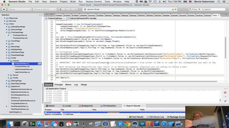229x128 pixels.
Task: Open Messages icon with badge in Dock
Action: click(54, 124)
